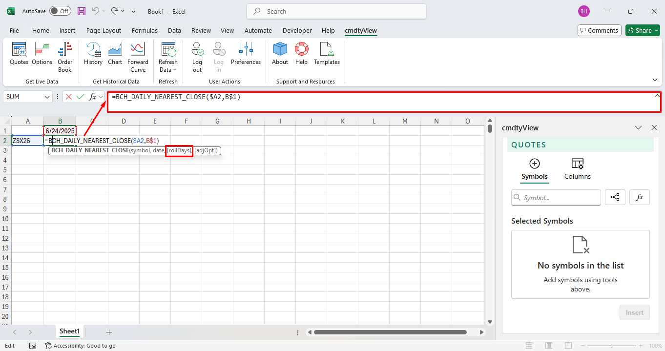Confirm the formula with the checkmark

pyautogui.click(x=81, y=97)
